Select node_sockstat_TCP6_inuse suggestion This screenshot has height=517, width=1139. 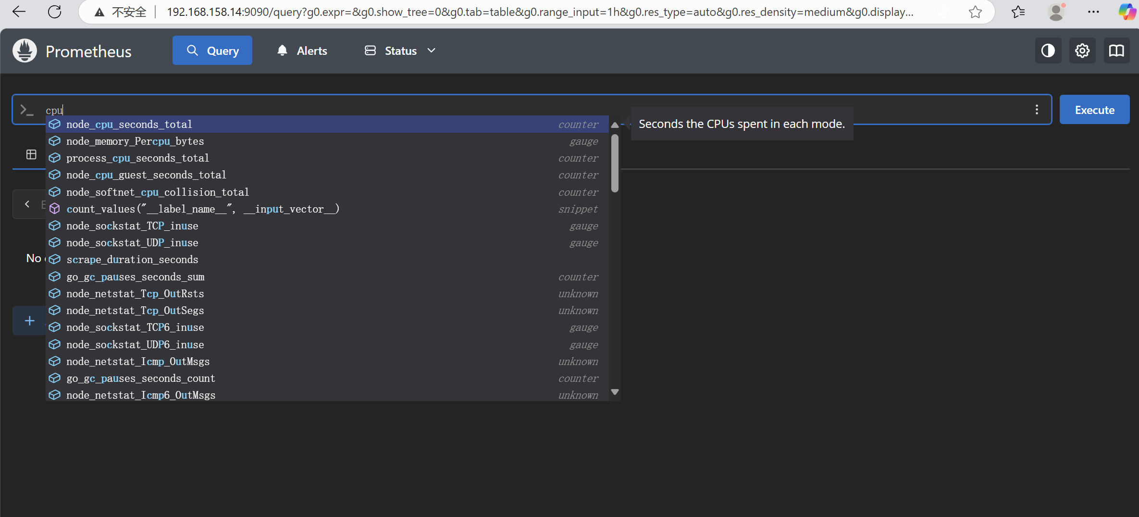click(x=327, y=328)
